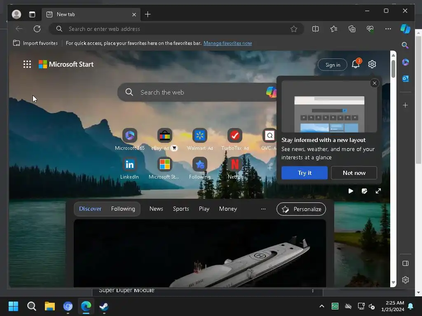
Task: Open the LinkedIn quick link
Action: [x=129, y=168]
